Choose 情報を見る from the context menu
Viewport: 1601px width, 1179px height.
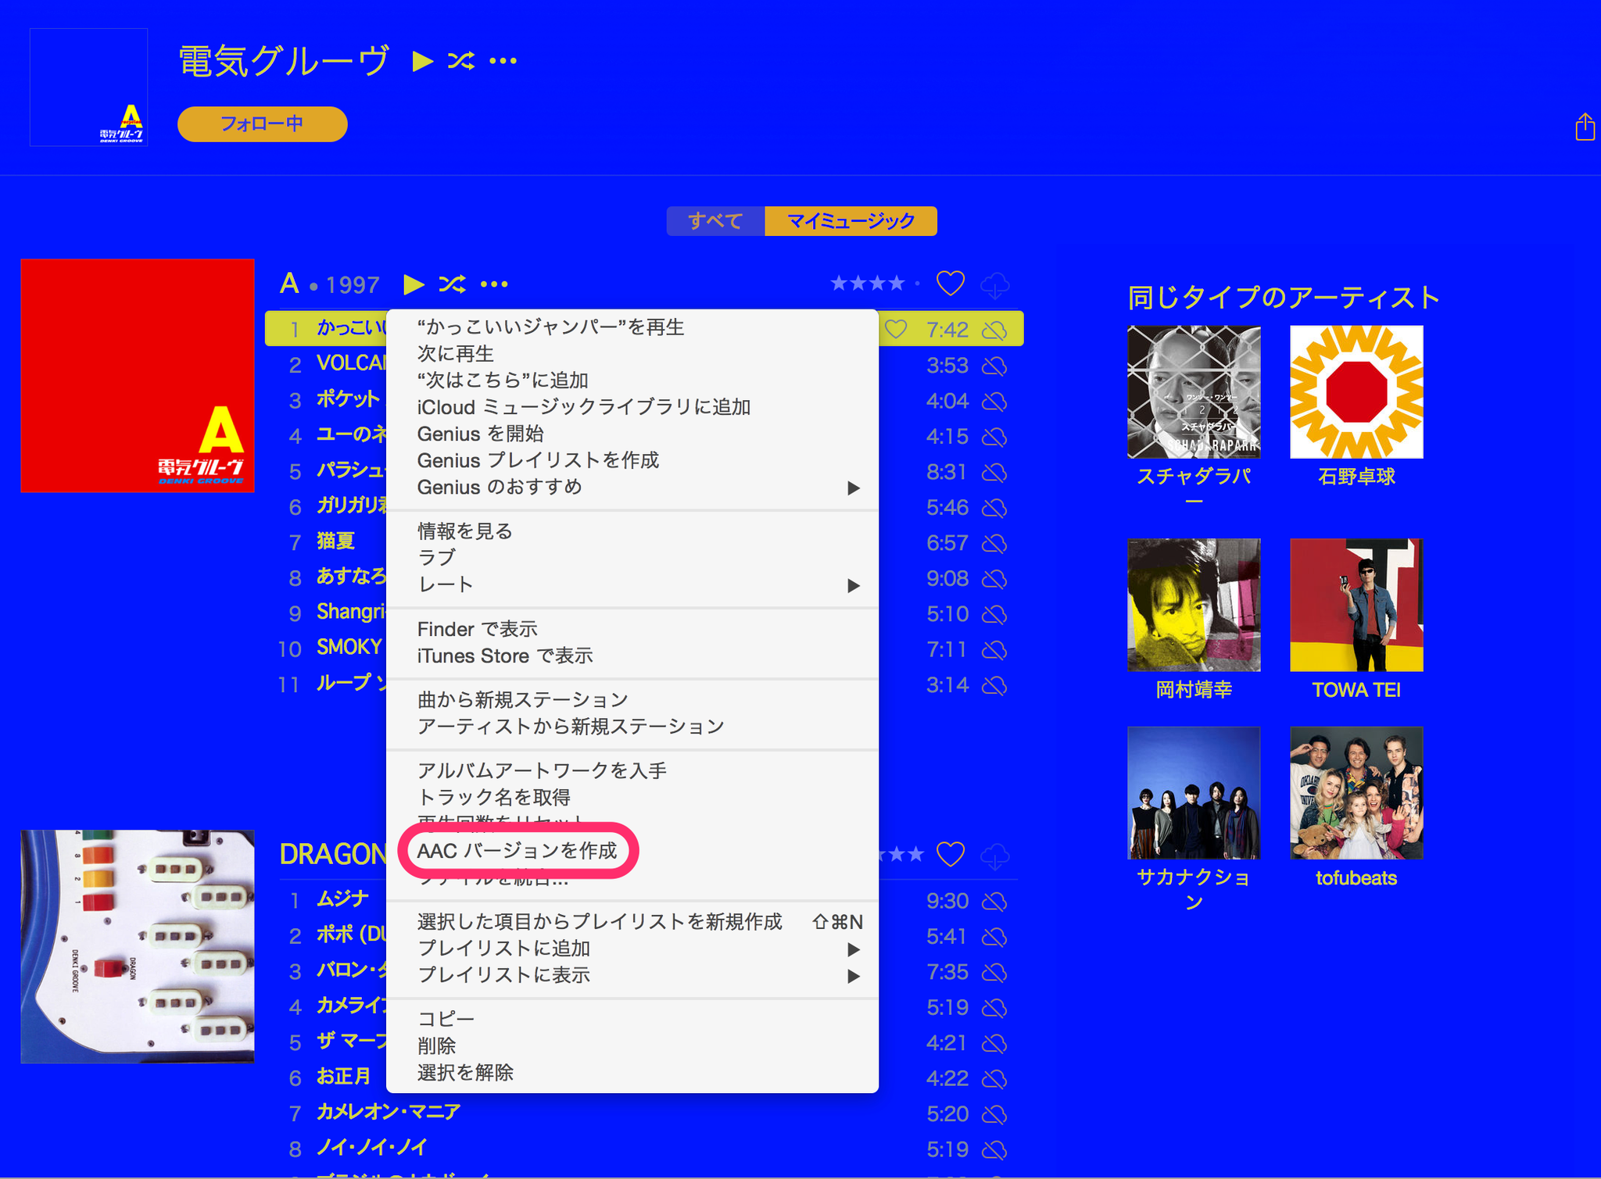click(632, 531)
